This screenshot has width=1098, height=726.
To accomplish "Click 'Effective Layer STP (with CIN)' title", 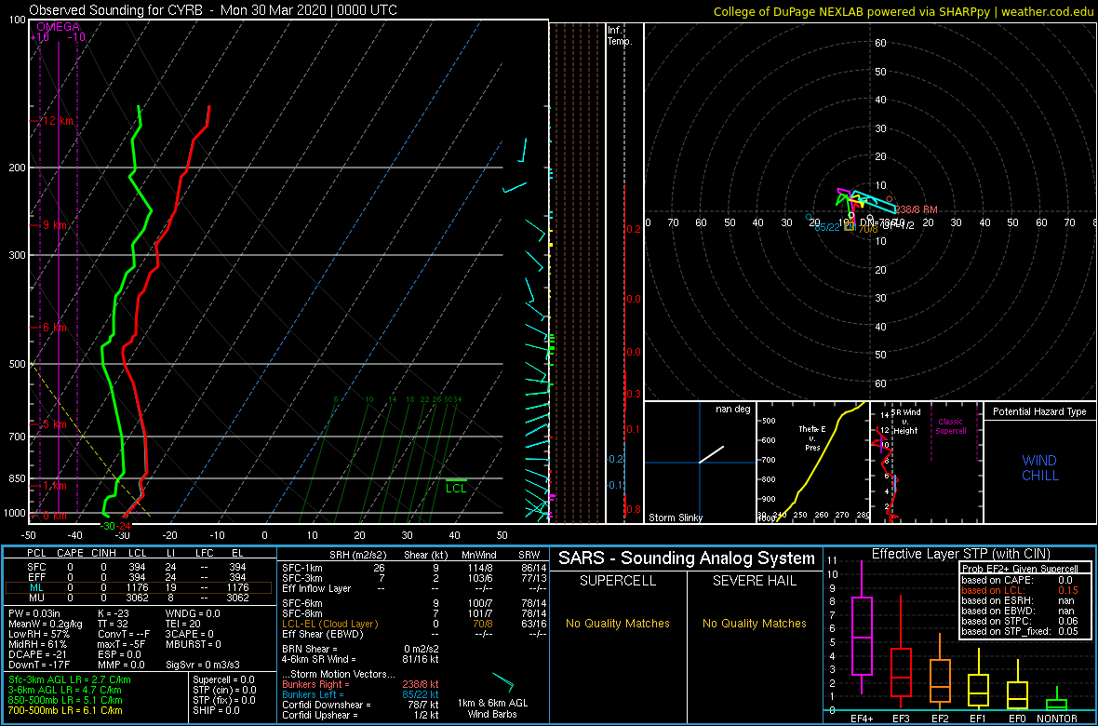I will 958,554.
